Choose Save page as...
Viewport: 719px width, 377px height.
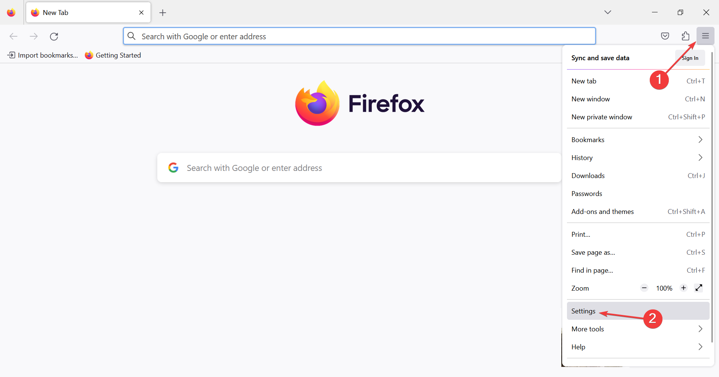click(638, 252)
